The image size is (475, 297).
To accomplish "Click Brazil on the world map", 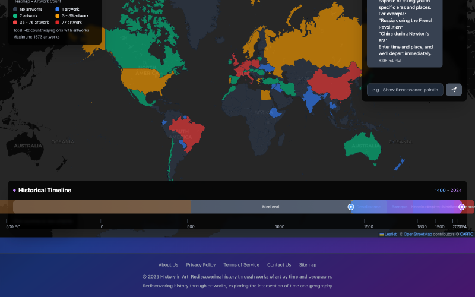I will 190,131.
